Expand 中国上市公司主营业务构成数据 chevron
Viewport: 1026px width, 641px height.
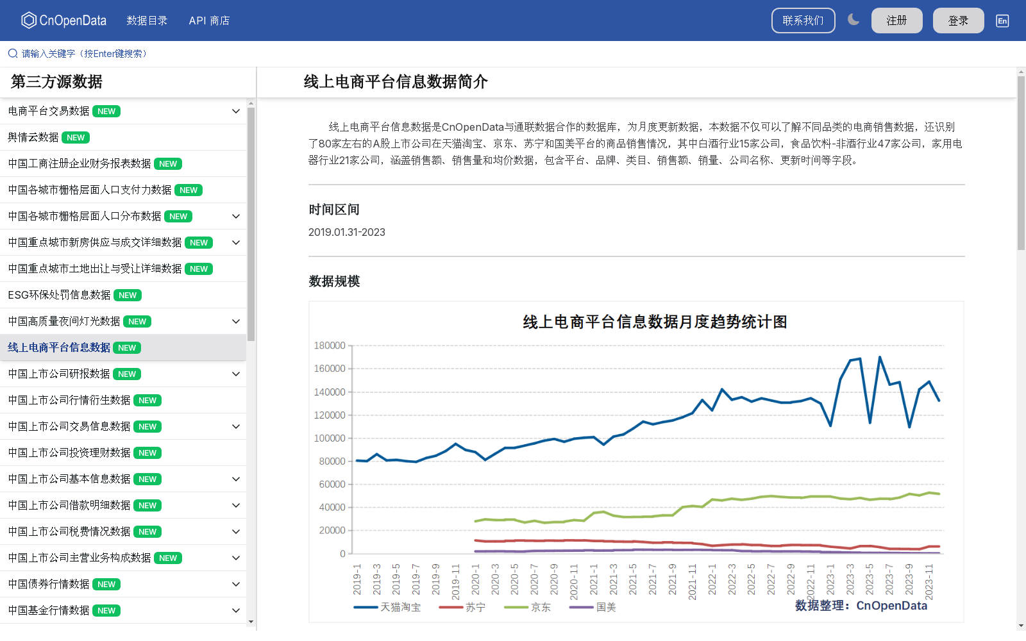(x=236, y=558)
